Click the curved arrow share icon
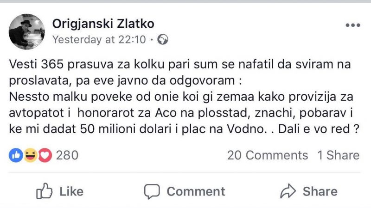Viewport: 371px width, 208px height. tap(288, 191)
